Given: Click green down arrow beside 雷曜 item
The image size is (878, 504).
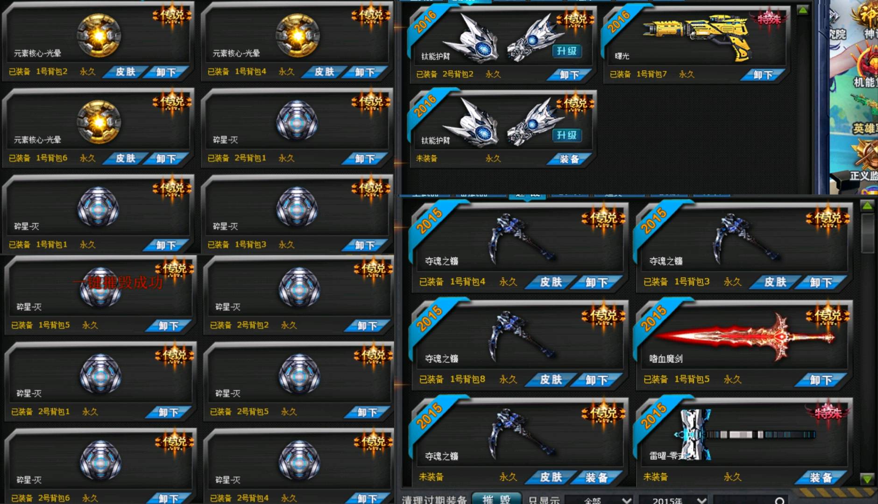Looking at the screenshot, I should [x=867, y=479].
